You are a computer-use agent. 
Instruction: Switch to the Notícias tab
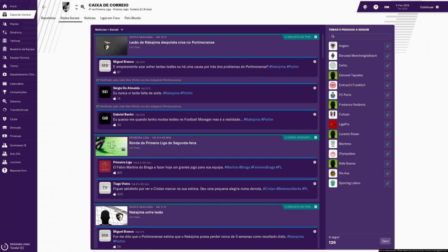click(90, 18)
